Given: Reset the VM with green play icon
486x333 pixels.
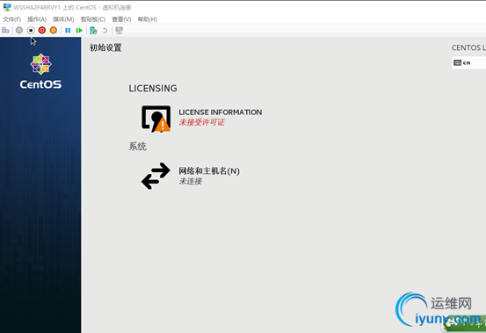Looking at the screenshot, I should coord(79,31).
